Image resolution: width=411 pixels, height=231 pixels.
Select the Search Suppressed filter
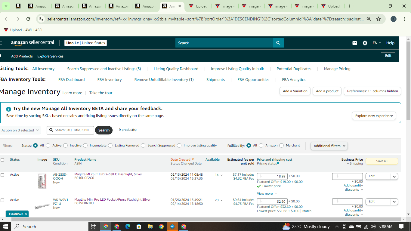coord(143,146)
